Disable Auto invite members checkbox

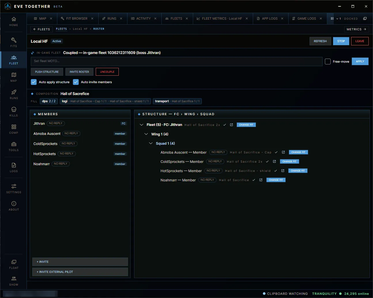[76, 82]
